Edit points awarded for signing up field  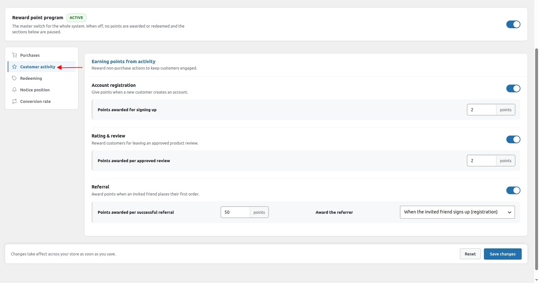(x=481, y=110)
